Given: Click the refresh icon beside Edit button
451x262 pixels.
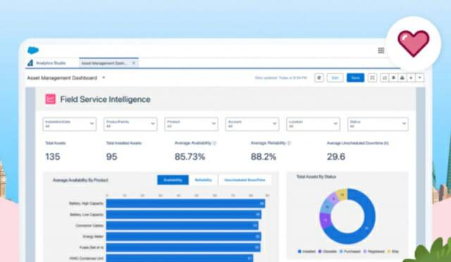Looking at the screenshot, I should click(319, 77).
